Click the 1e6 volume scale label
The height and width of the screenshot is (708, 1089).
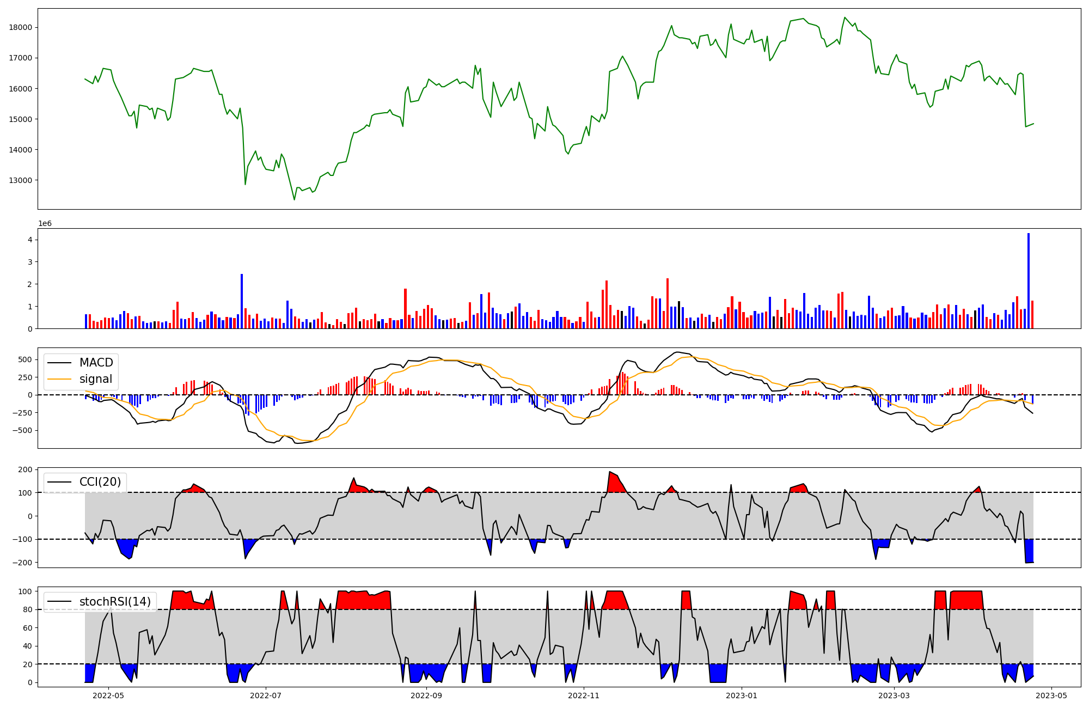pyautogui.click(x=45, y=223)
